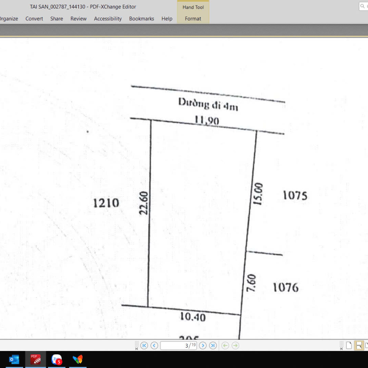
Task: Select the Format tab under Hand Tool
Action: pos(193,18)
